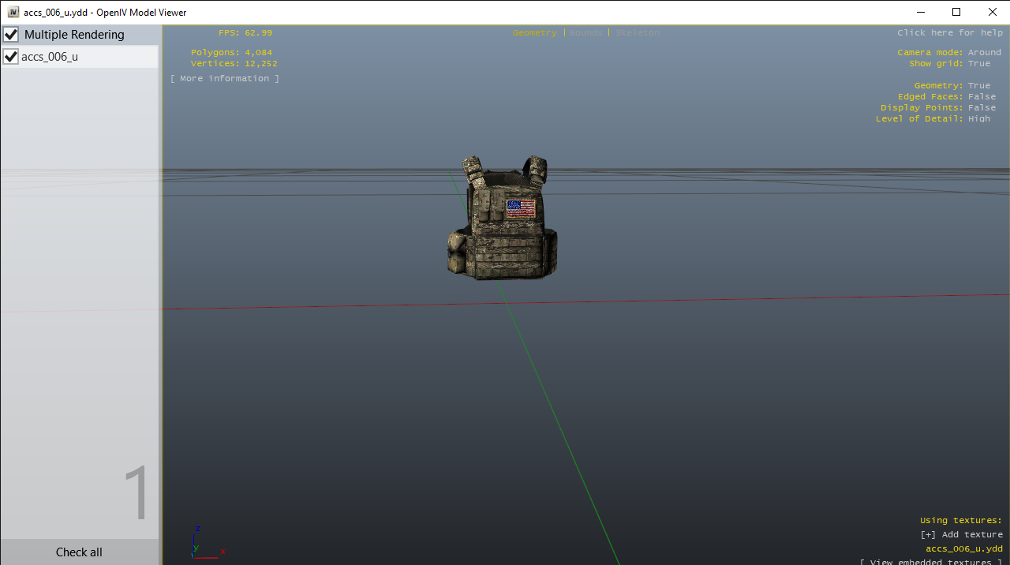Viewport: 1010px width, 565px height.
Task: Open Click here for help link
Action: [x=949, y=33]
